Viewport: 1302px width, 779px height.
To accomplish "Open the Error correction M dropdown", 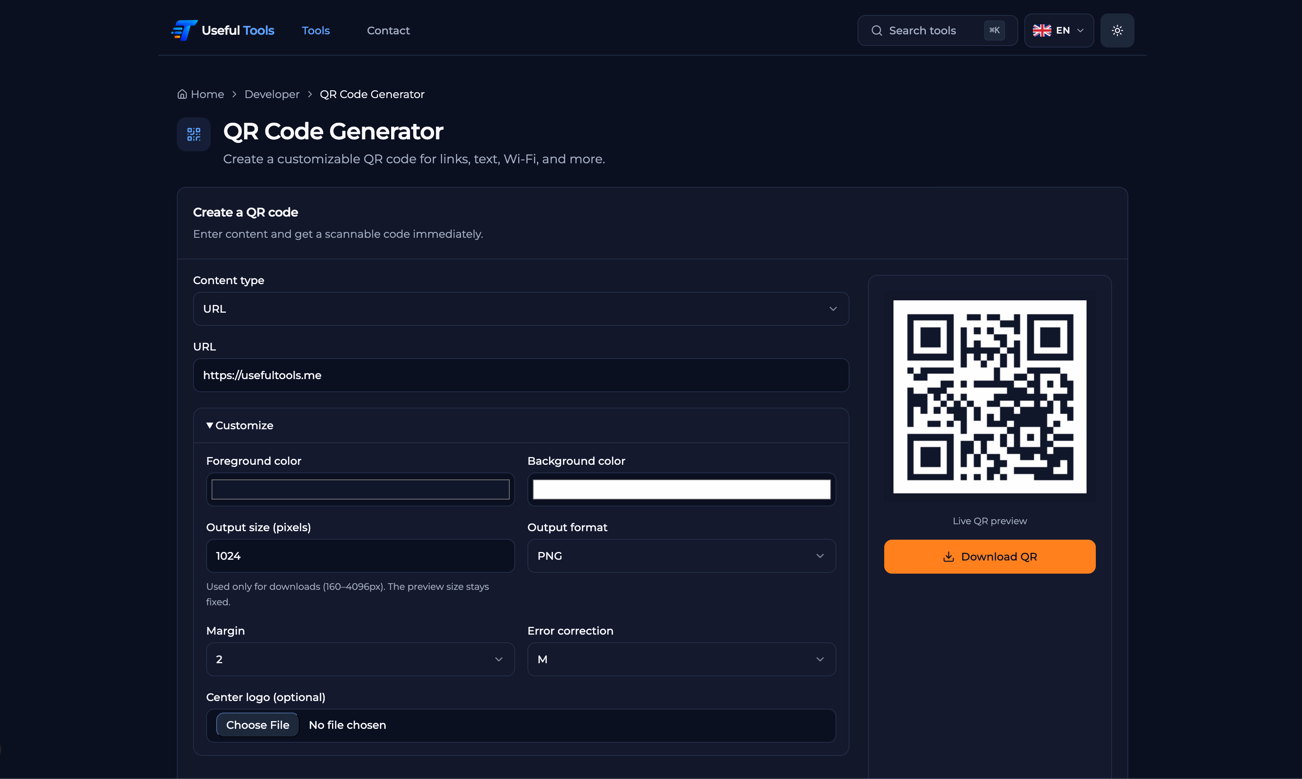I will pyautogui.click(x=682, y=659).
